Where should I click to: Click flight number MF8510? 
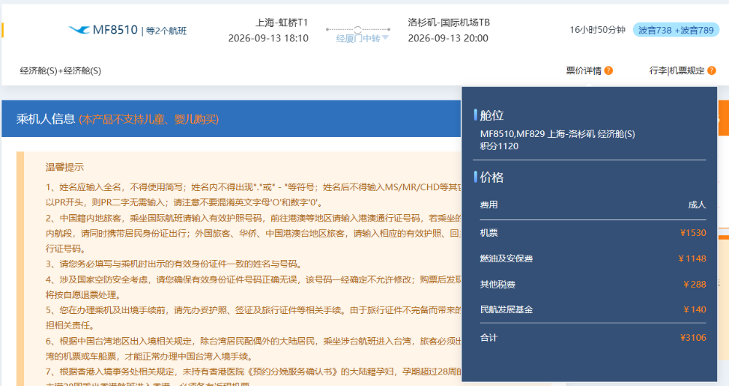115,30
